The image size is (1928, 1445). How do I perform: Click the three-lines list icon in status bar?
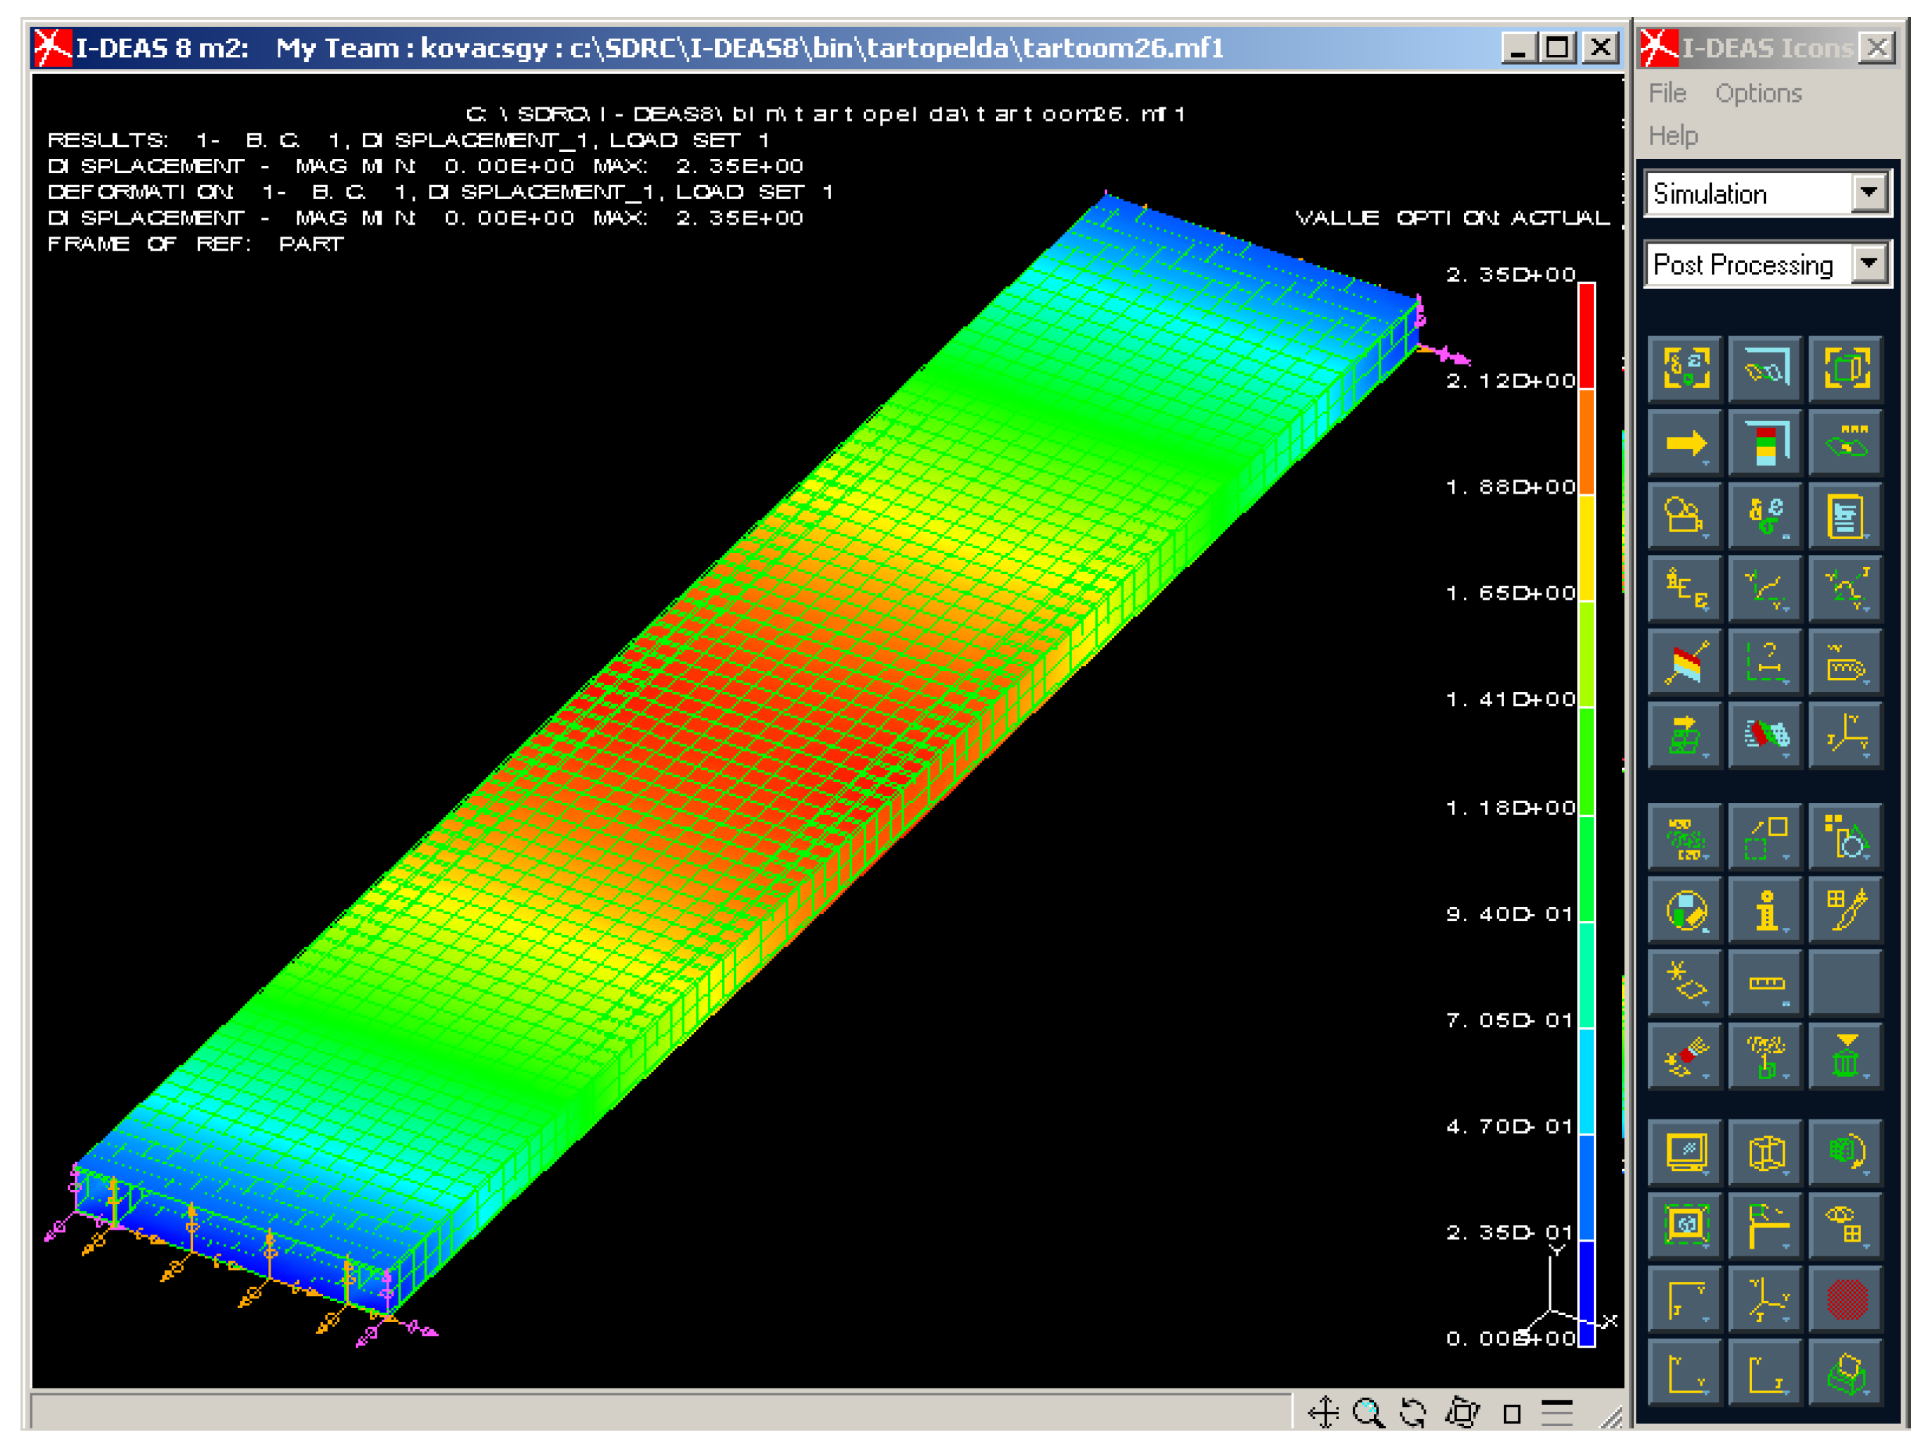pyautogui.click(x=1556, y=1412)
